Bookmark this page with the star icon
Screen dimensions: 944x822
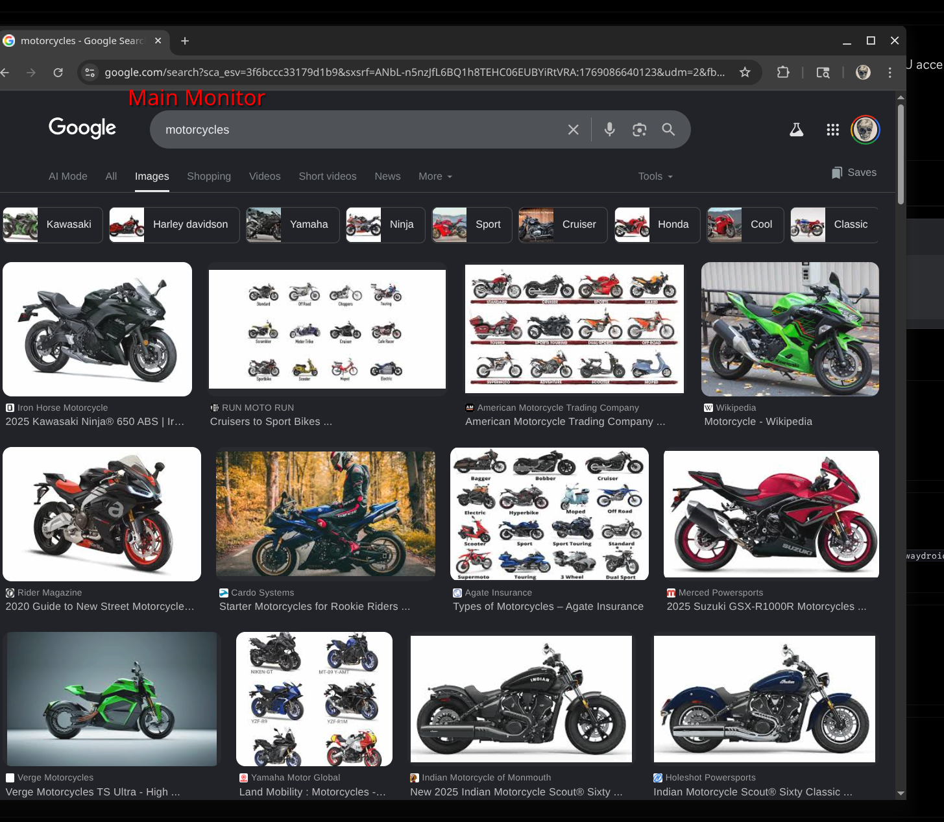pos(745,72)
